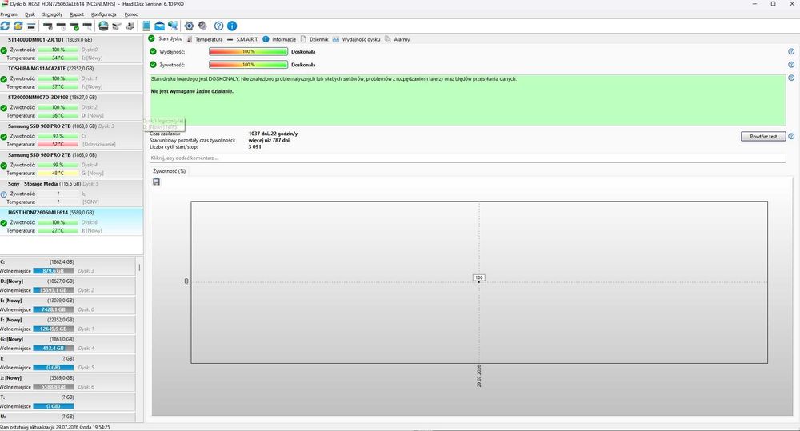This screenshot has width=800, height=431.
Task: Select the Sony Storage Media disk
Action: click(x=71, y=193)
